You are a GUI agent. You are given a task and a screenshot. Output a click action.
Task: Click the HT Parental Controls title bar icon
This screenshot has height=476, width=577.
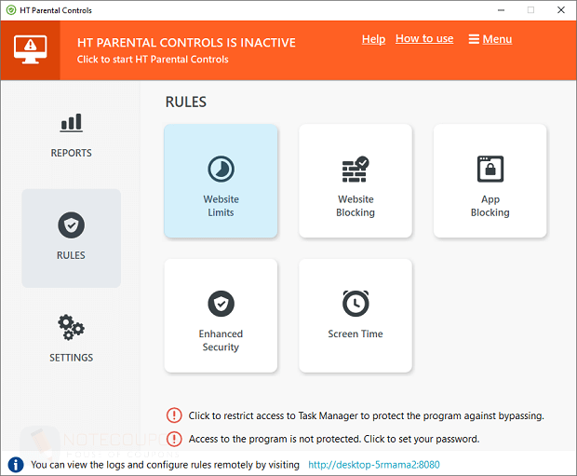pos(11,10)
